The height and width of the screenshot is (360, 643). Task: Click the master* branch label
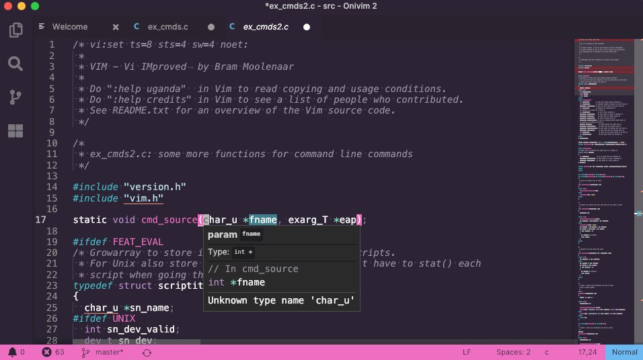point(109,352)
